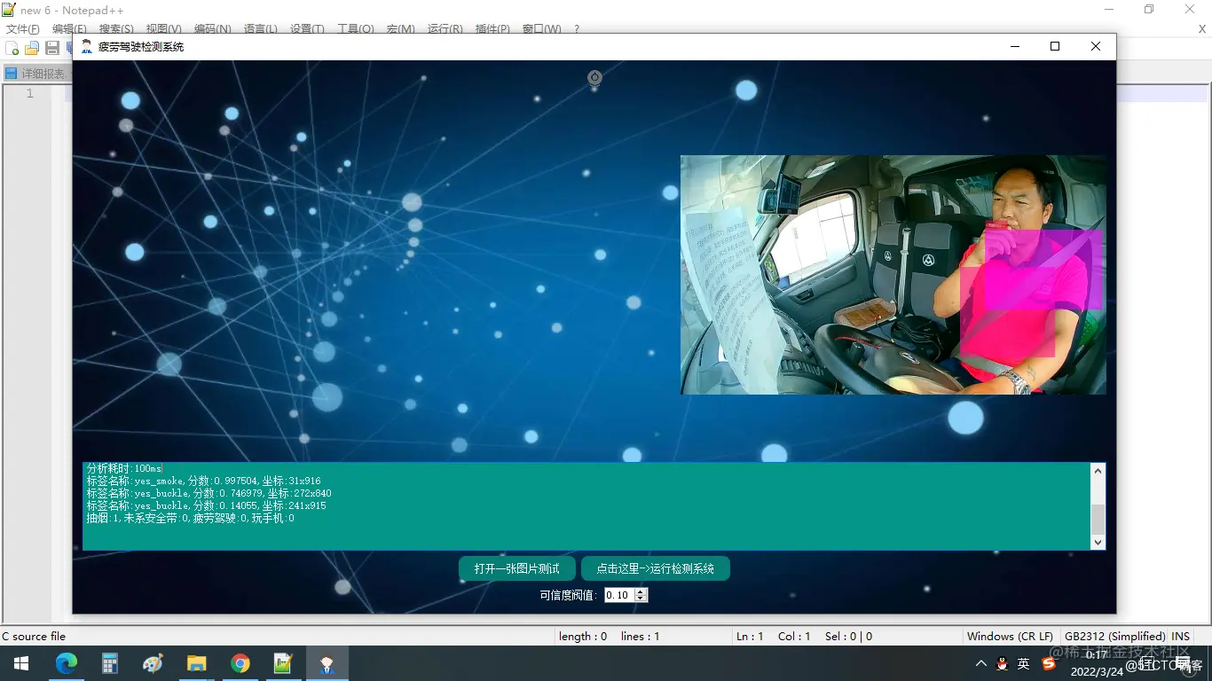Open the Windows Start menu
Viewport: 1212px width, 681px height.
click(x=20, y=663)
